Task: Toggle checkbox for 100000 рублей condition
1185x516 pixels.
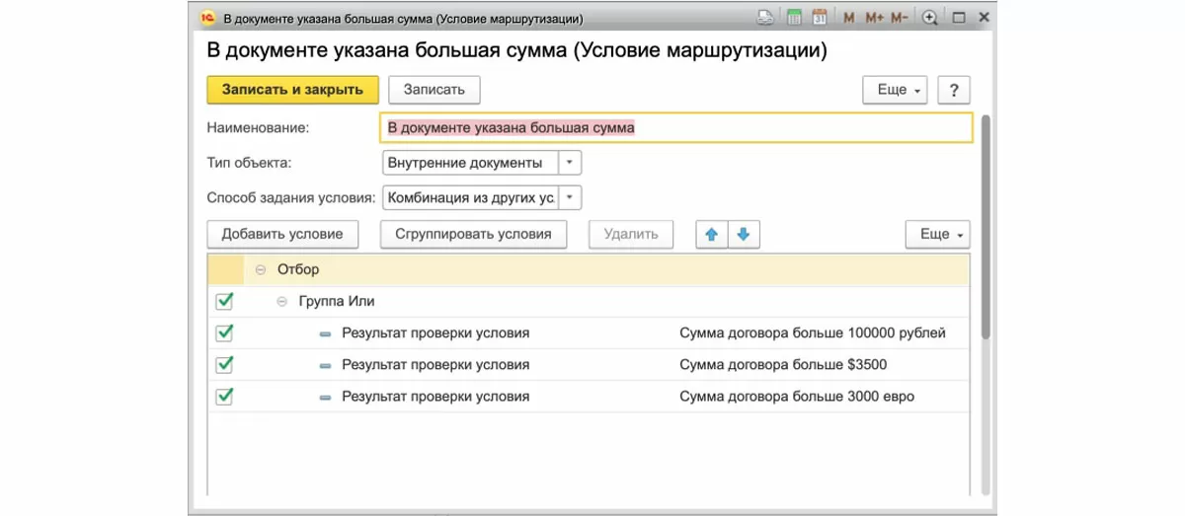Action: tap(224, 332)
